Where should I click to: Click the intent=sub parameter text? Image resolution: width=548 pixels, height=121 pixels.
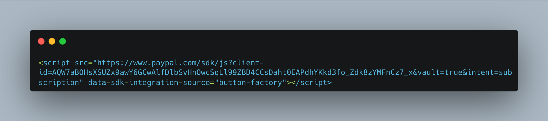click(490, 72)
